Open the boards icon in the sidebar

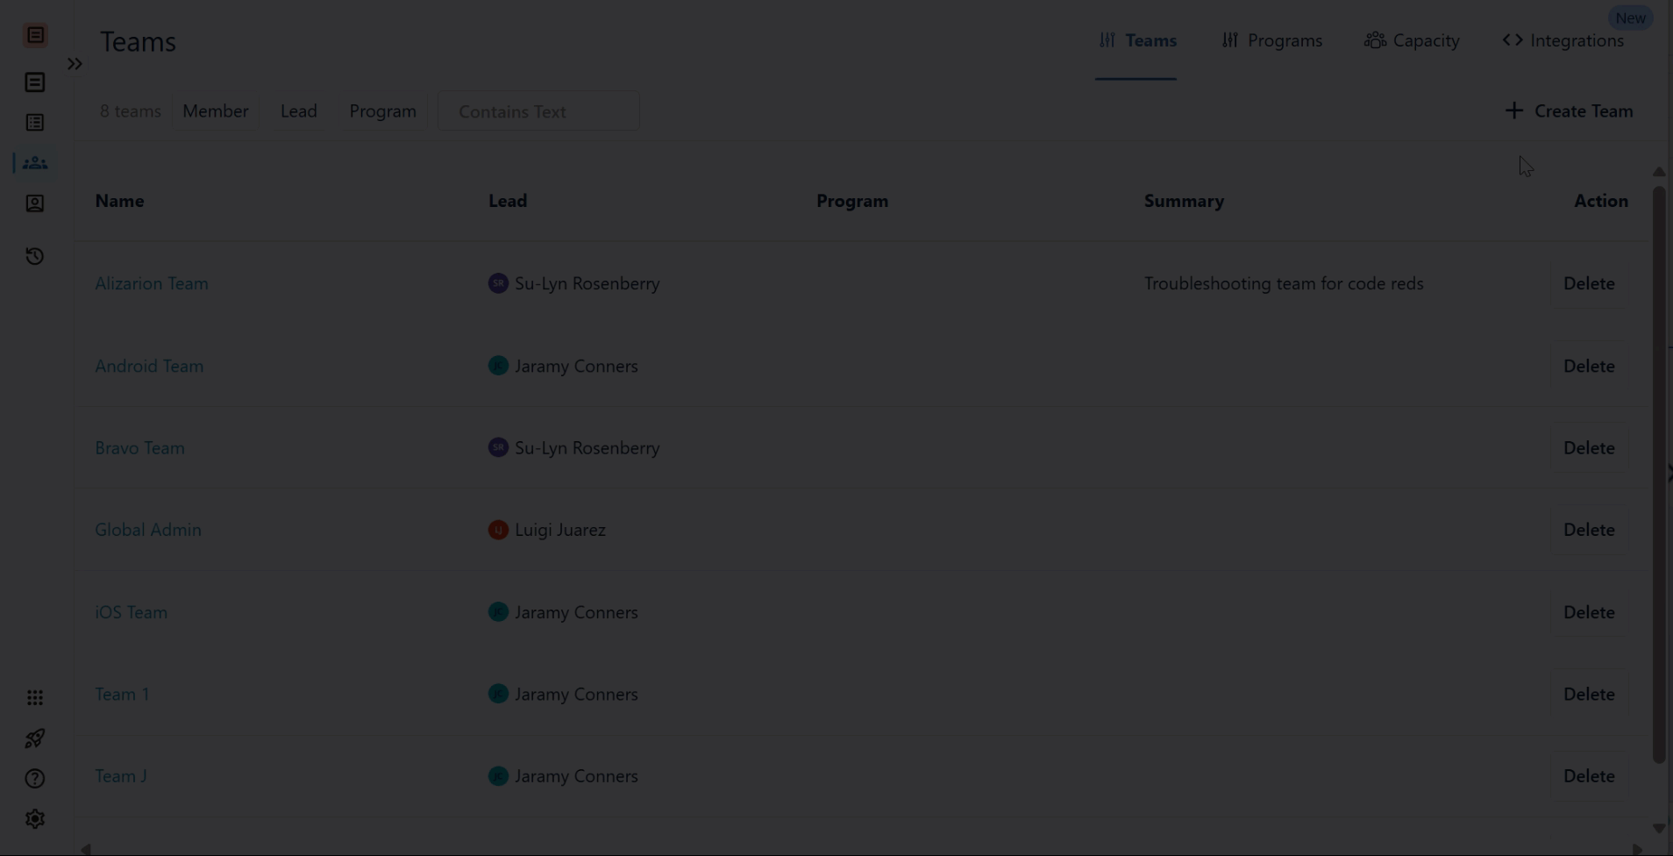pyautogui.click(x=35, y=82)
